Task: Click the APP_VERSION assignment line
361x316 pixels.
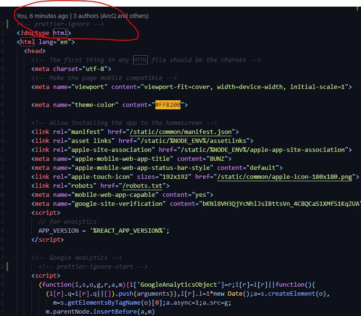Action: [104, 231]
